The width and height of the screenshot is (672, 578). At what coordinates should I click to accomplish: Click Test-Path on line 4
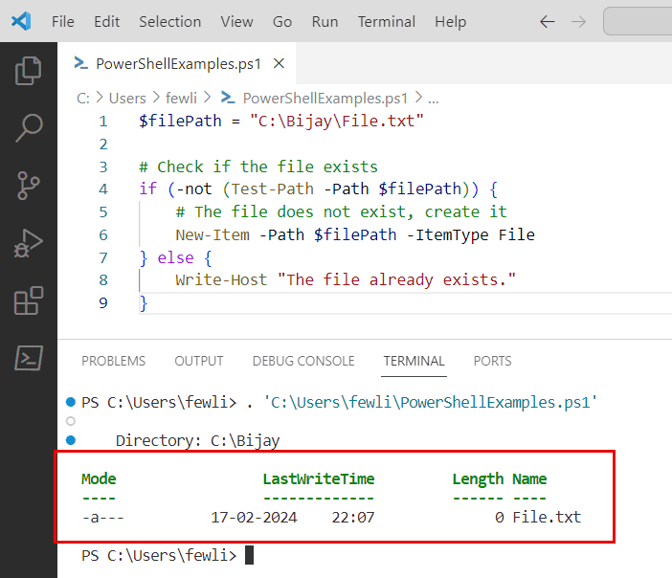coord(273,189)
